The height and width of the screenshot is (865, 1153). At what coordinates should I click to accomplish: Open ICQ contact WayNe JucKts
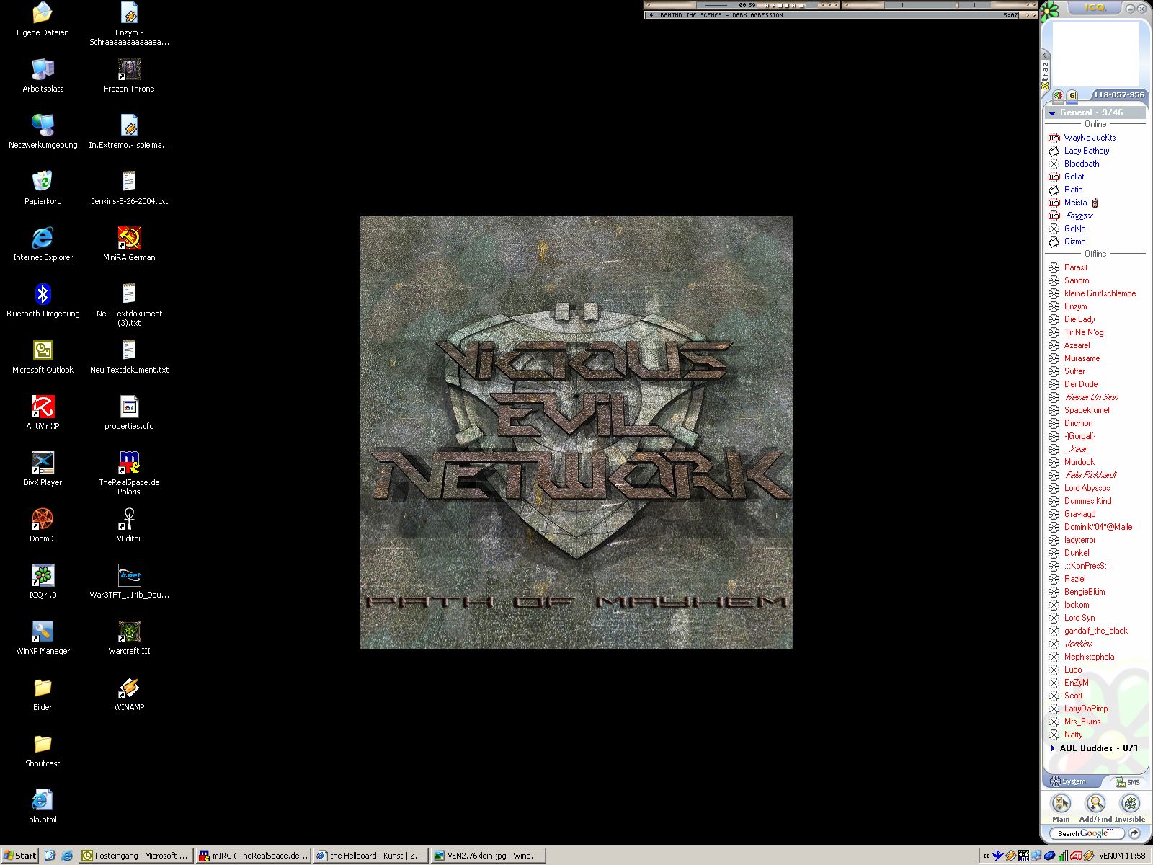click(1090, 138)
